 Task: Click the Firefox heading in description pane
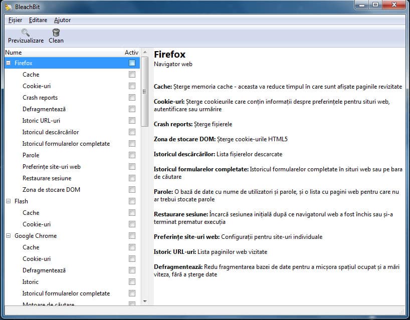(169, 54)
